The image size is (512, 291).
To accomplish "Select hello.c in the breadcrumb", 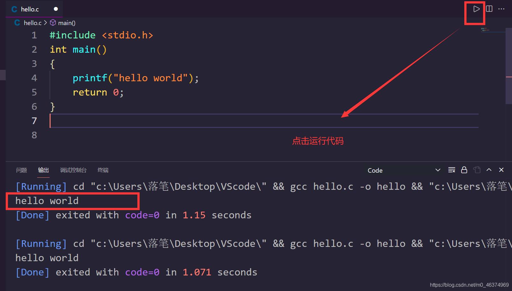I will click(32, 23).
